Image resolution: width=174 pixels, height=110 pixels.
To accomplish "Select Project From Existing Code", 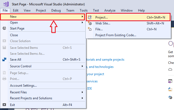I will [116, 35].
